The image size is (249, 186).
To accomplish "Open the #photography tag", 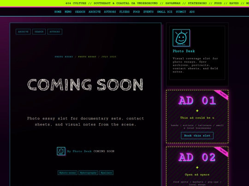I will (88, 173).
